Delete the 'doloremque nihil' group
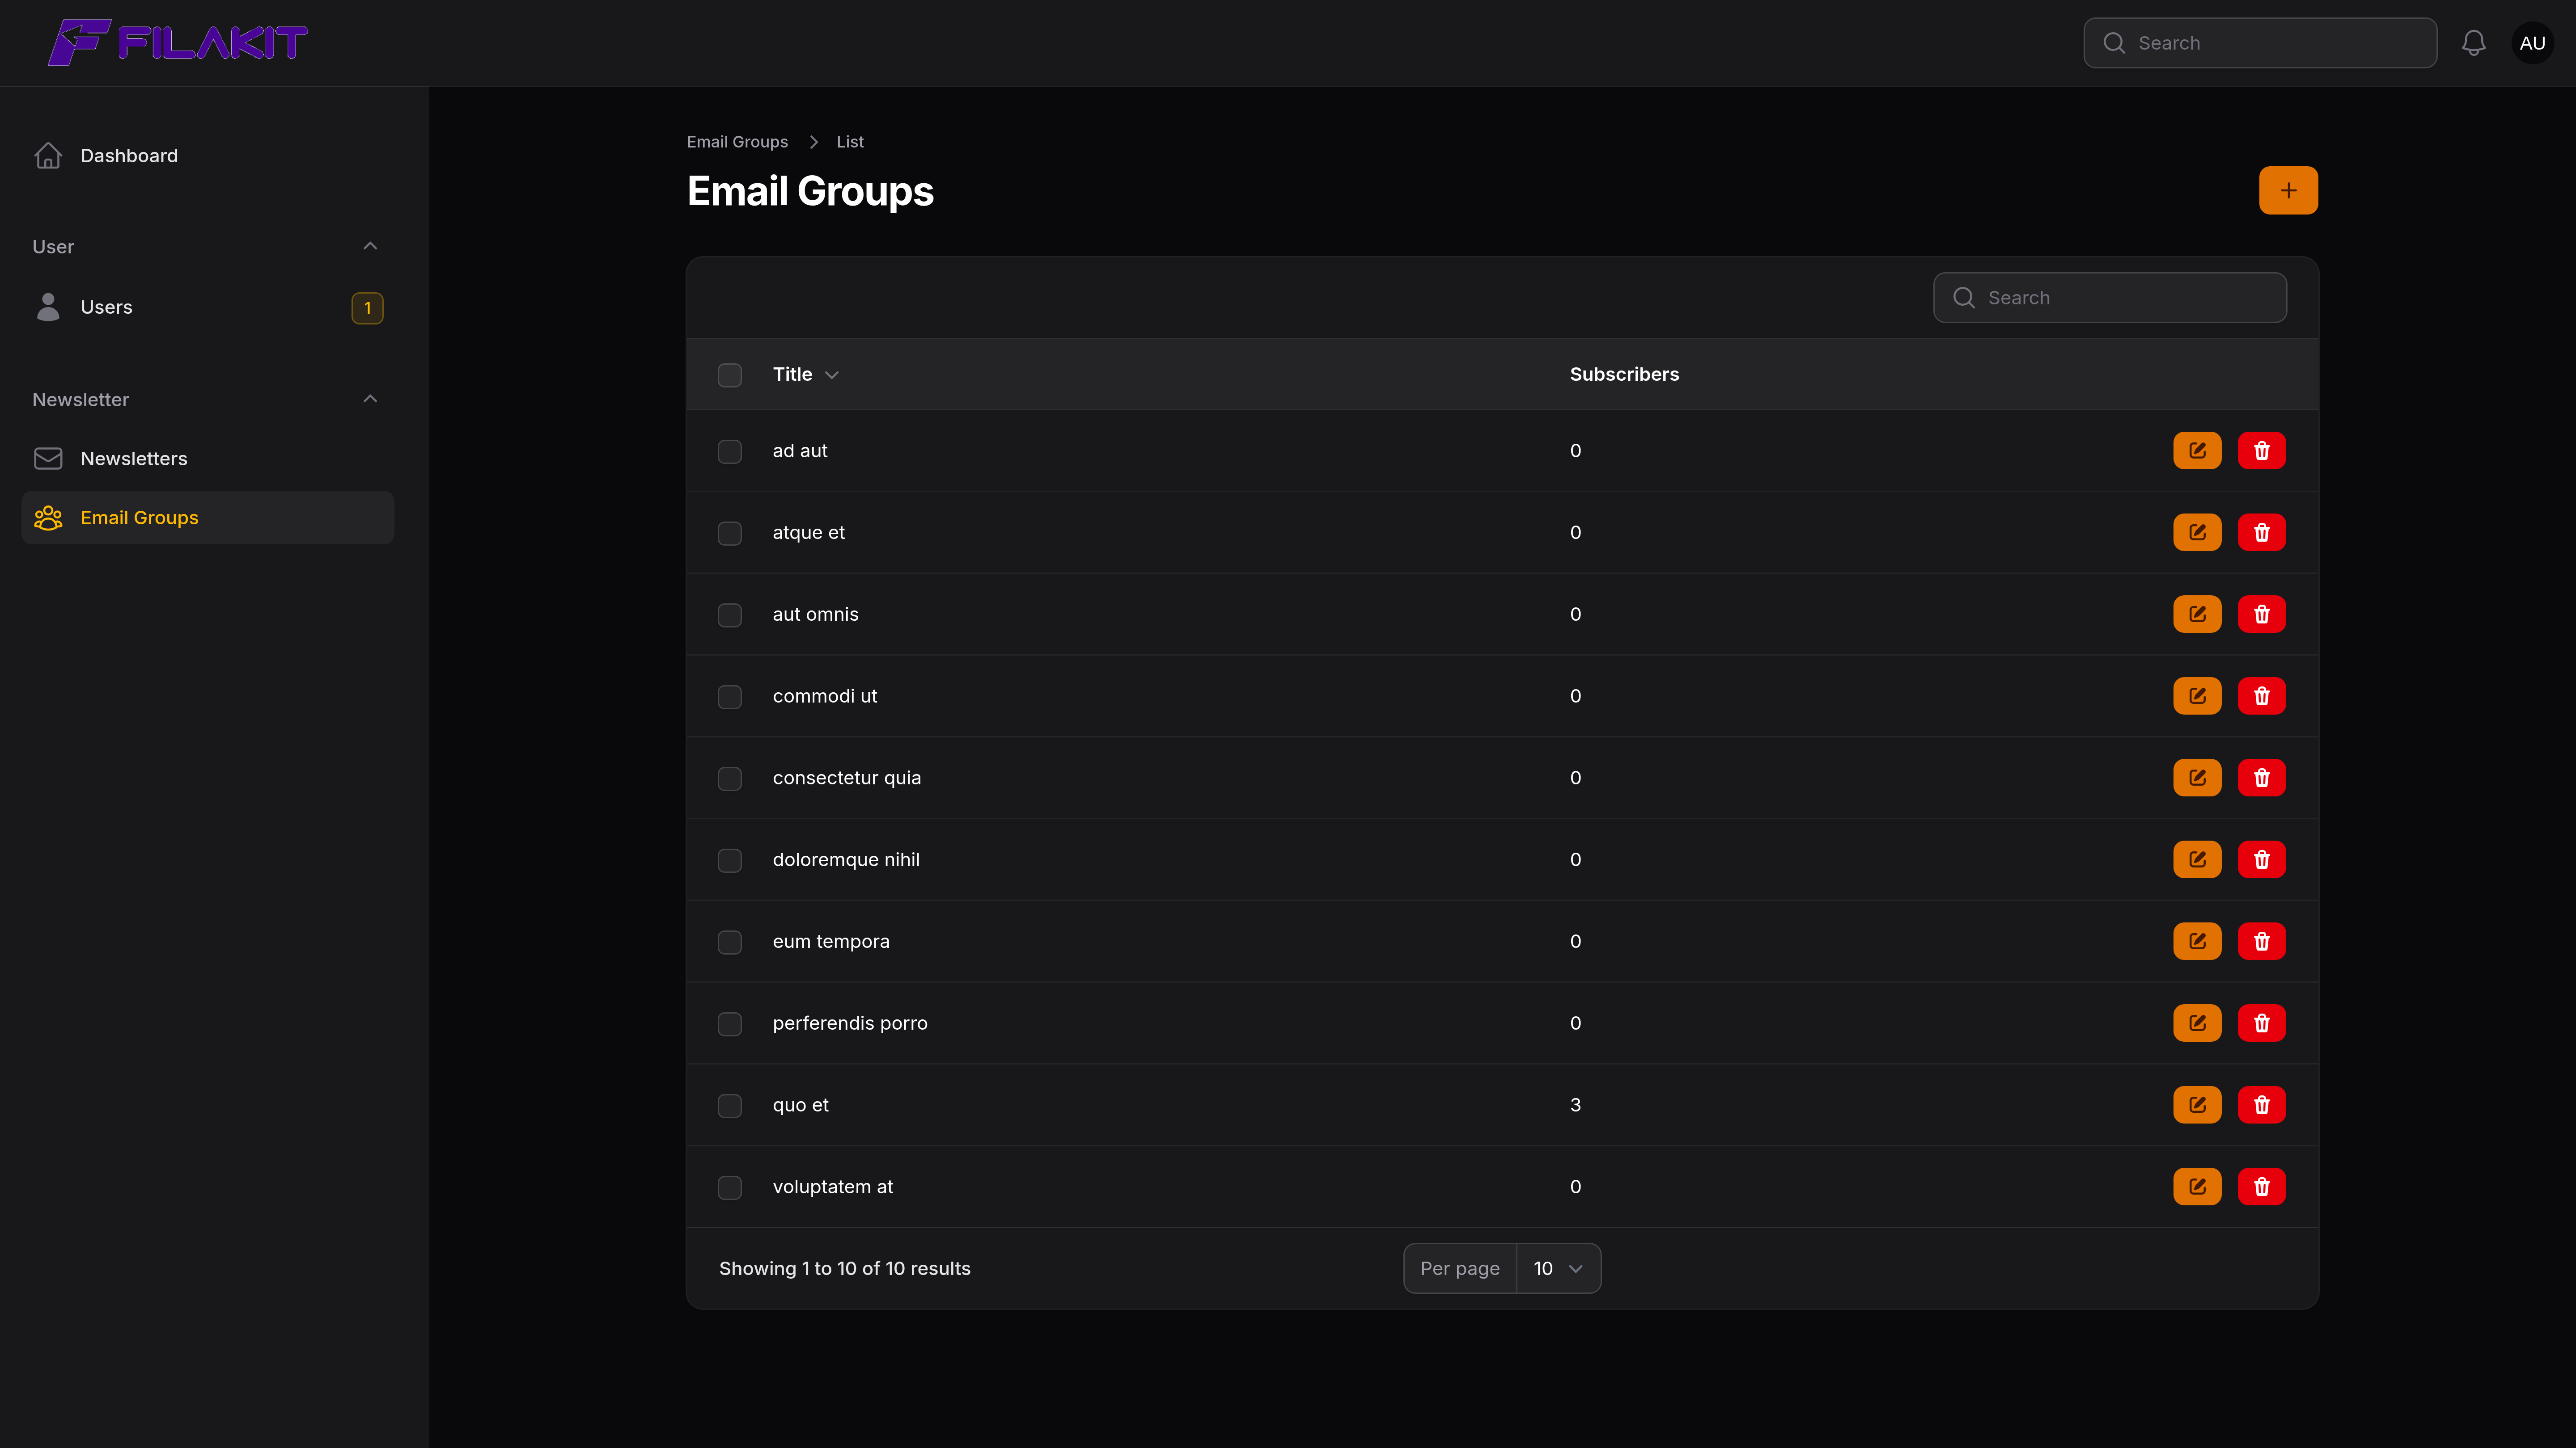This screenshot has width=2576, height=1448. [x=2262, y=859]
